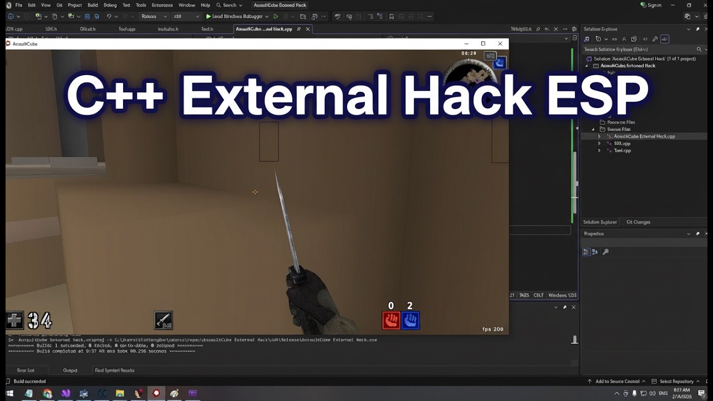713x401 pixels.
Task: Open the Debug menu
Action: 110,5
